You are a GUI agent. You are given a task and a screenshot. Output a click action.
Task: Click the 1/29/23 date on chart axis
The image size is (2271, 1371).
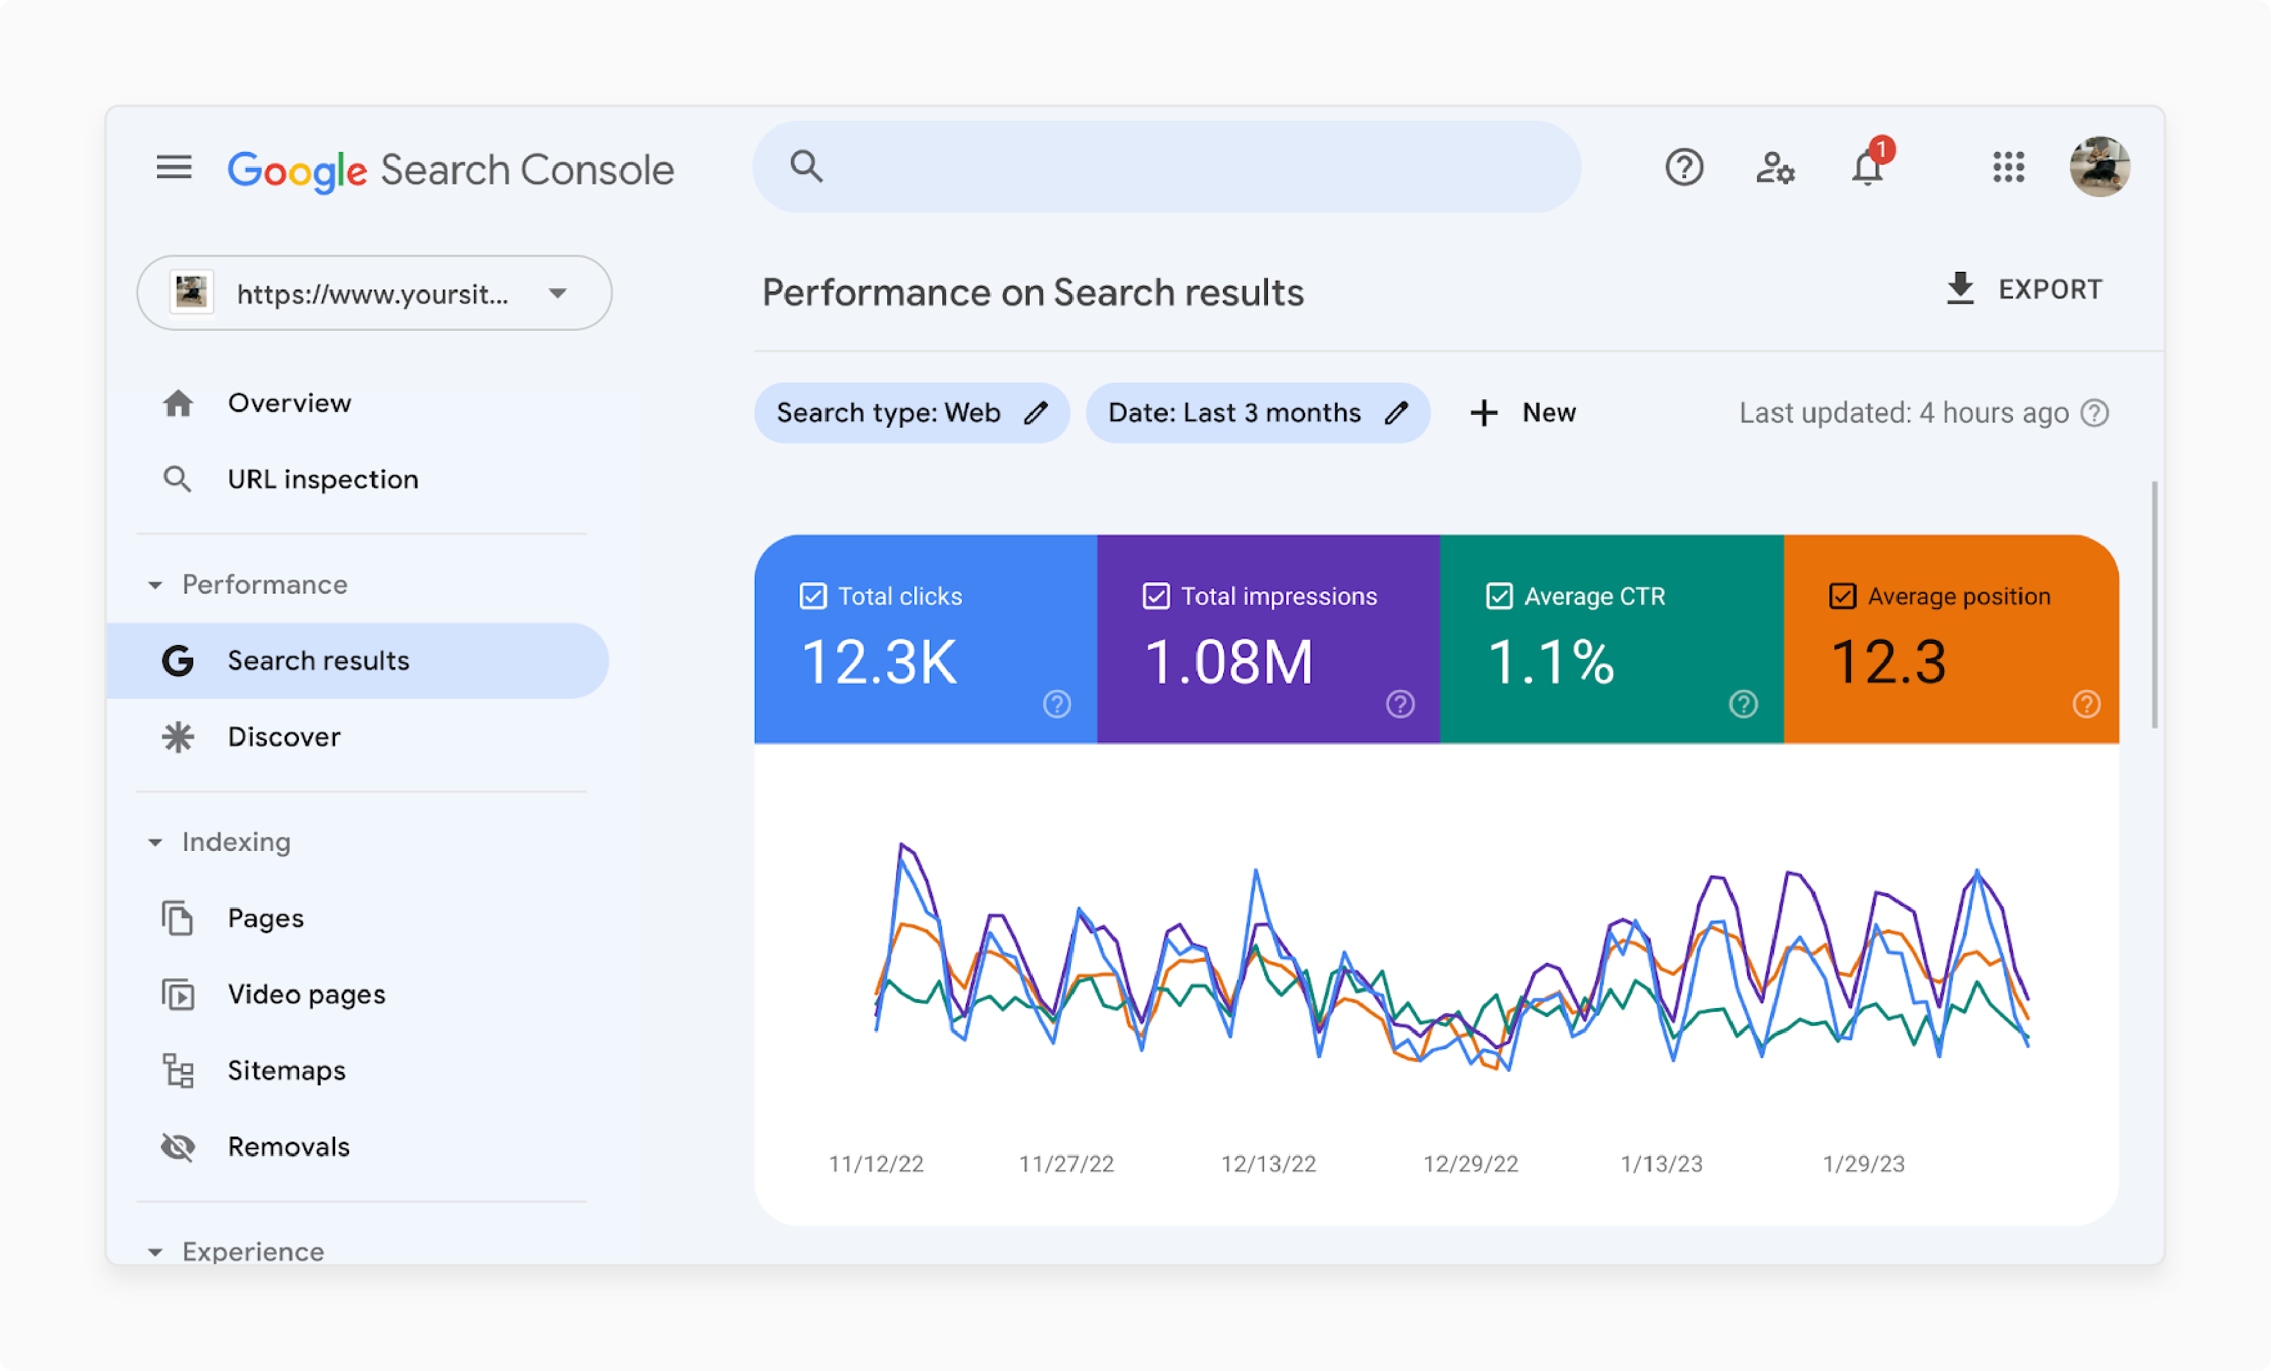tap(1864, 1164)
